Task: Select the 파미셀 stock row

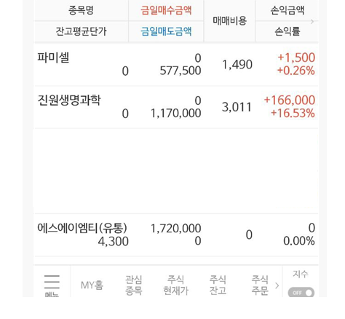Action: pos(176,65)
